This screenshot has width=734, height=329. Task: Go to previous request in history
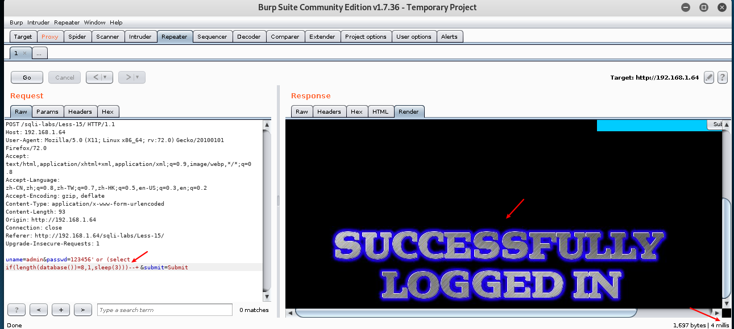coord(96,77)
